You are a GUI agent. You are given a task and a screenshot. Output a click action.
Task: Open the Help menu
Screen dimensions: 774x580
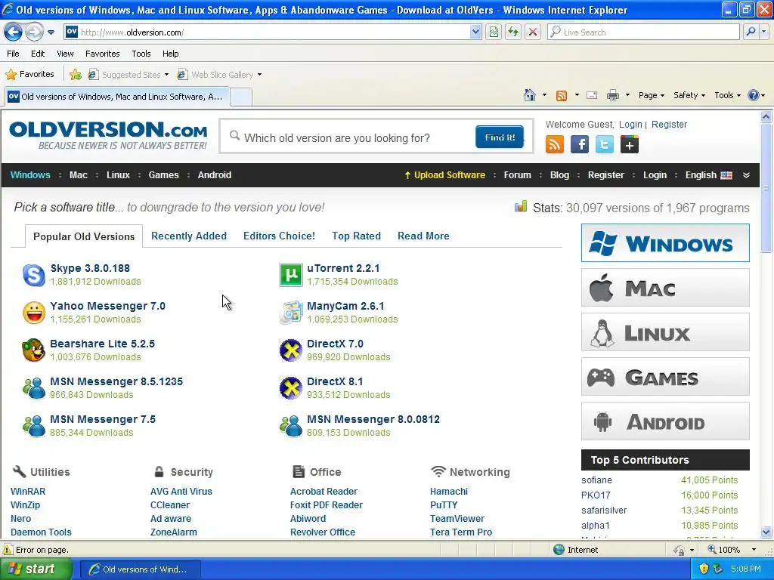point(170,54)
